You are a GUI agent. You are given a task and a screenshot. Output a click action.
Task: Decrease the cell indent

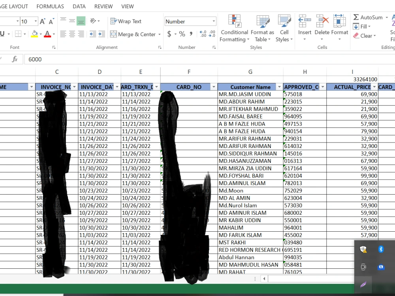(x=93, y=34)
